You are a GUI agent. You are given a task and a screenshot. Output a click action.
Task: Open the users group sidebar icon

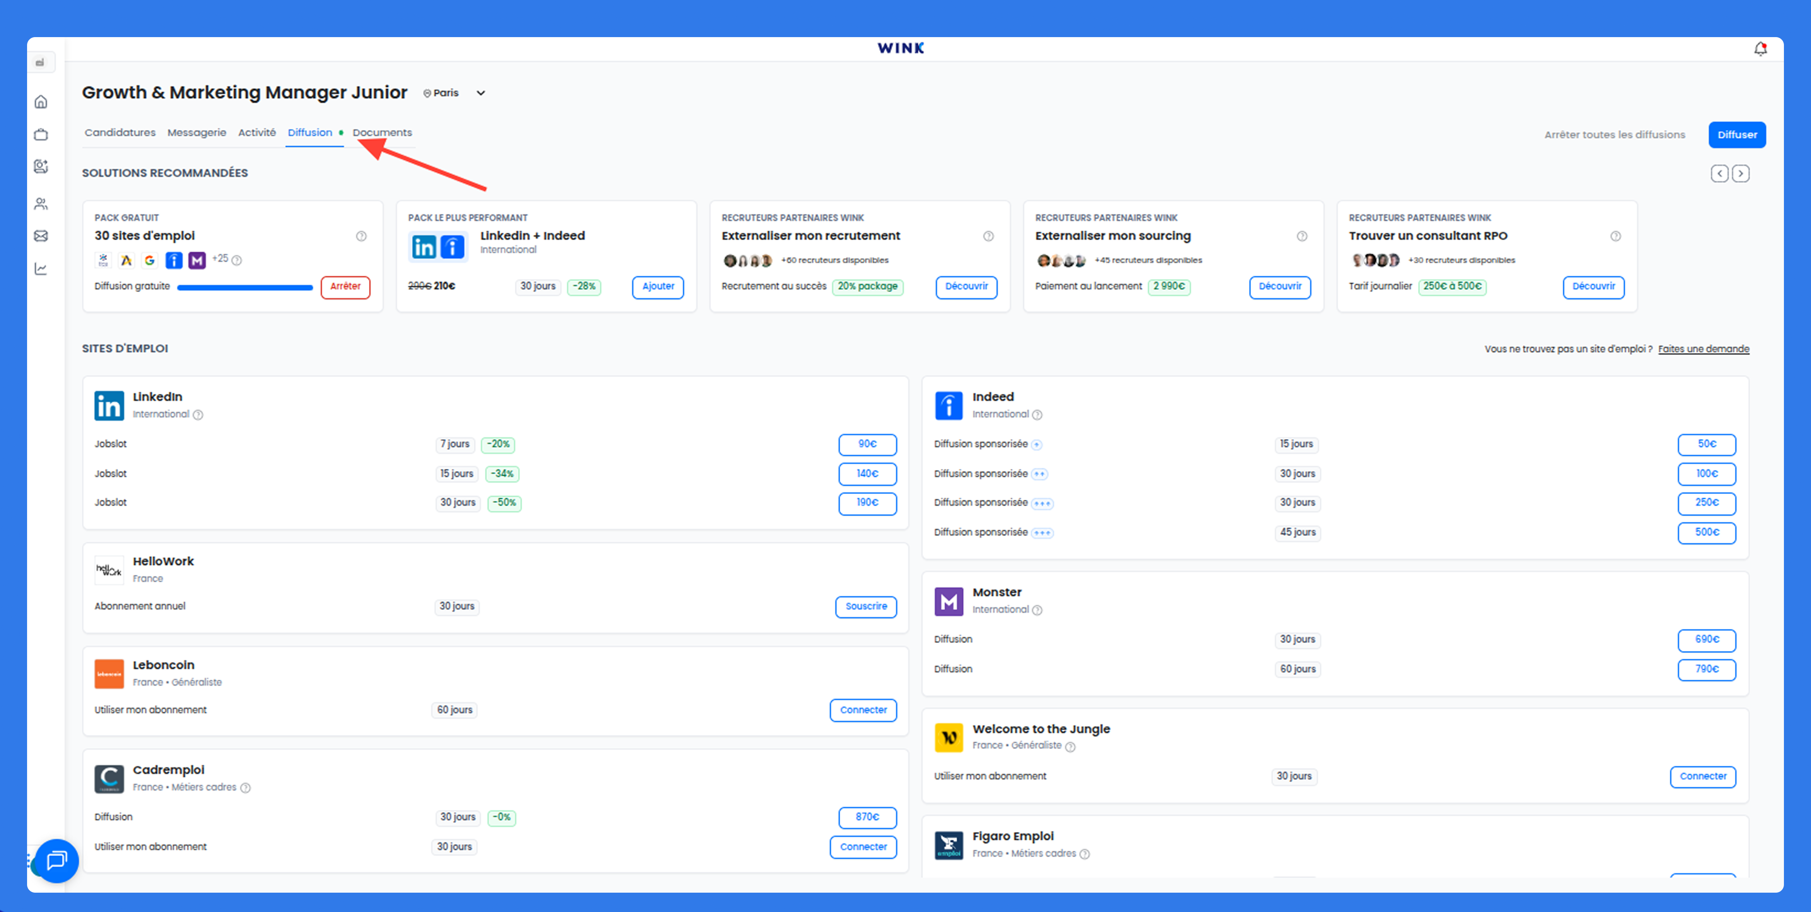click(41, 204)
